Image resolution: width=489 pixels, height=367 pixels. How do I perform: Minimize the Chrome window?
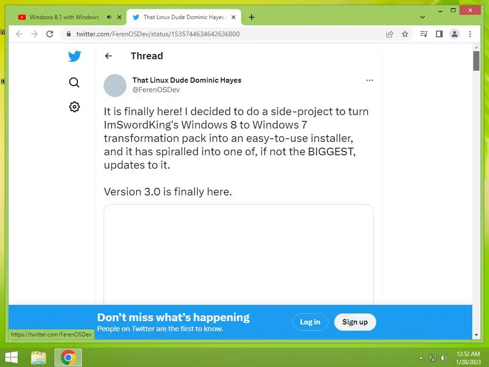pyautogui.click(x=440, y=11)
